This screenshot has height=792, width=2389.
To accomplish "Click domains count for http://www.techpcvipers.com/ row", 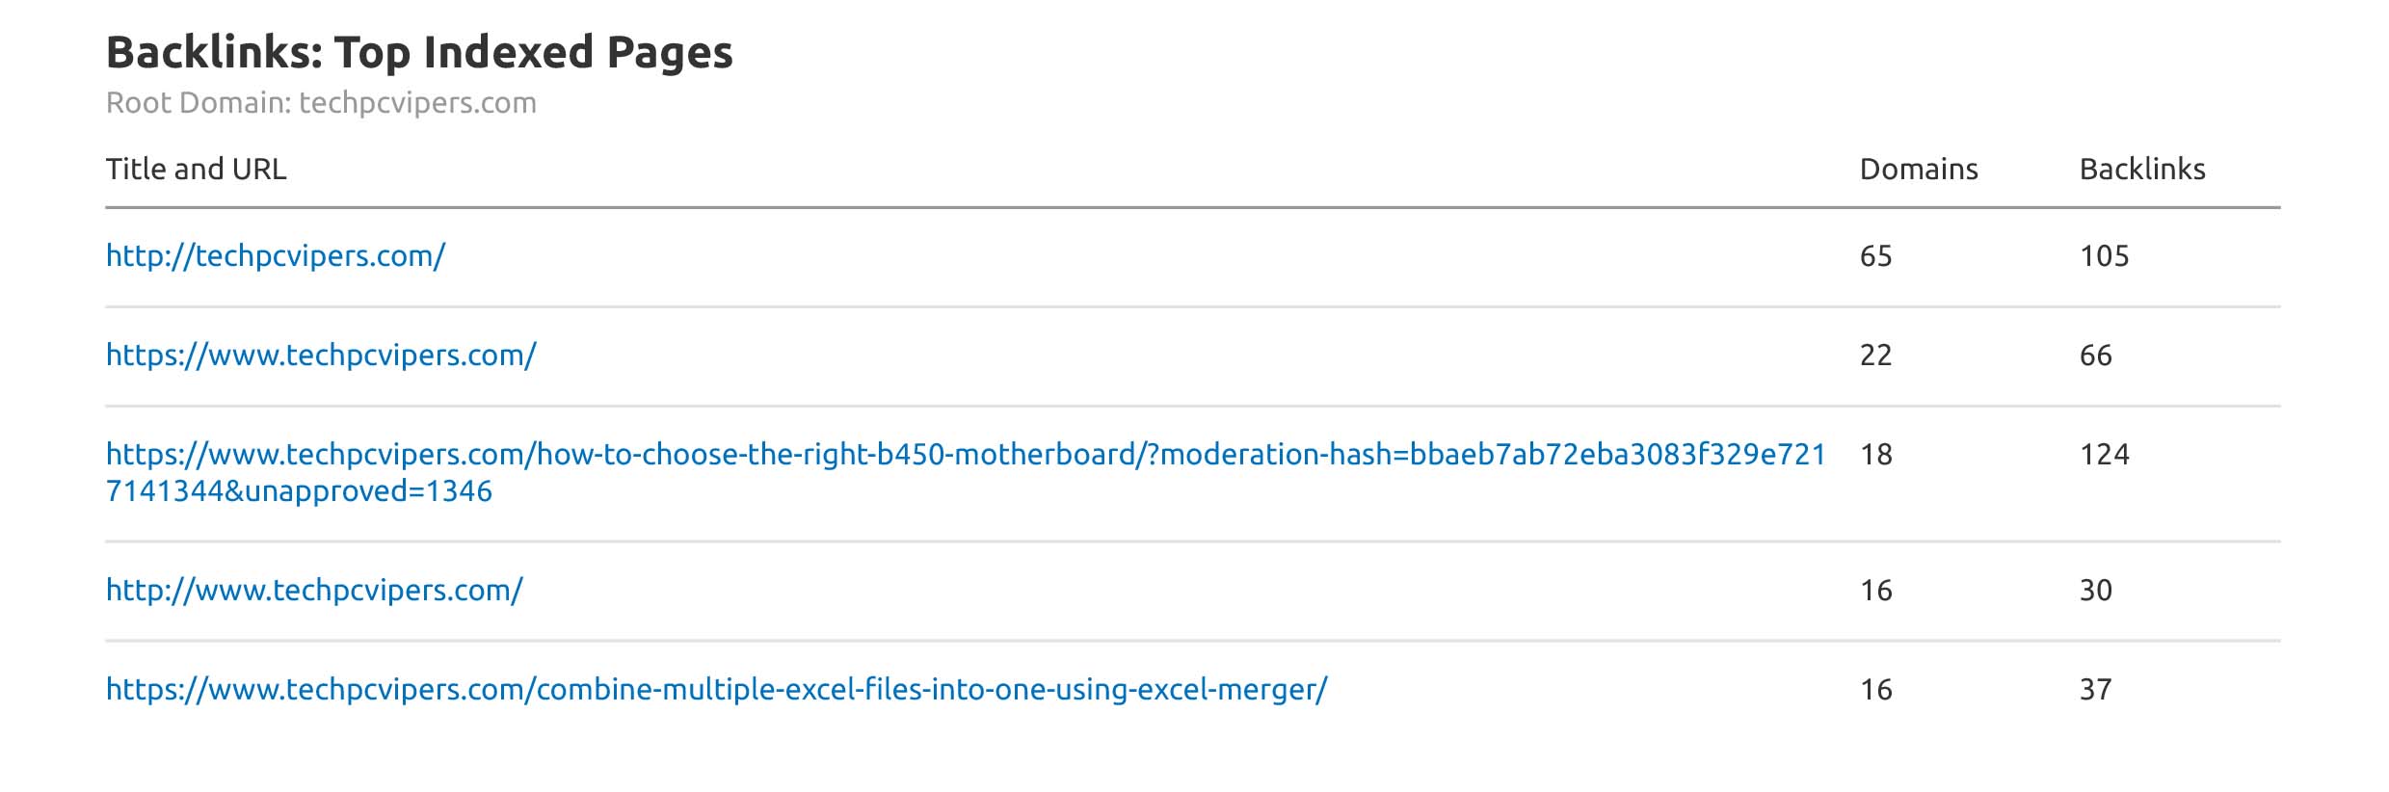I will 1875,591.
